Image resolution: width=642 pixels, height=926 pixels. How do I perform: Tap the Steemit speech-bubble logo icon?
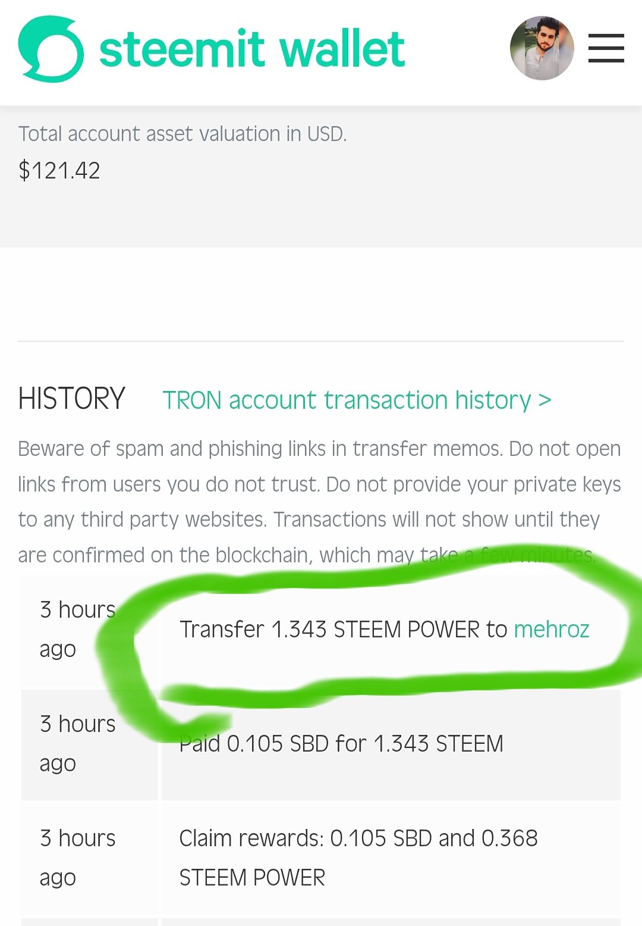click(x=51, y=49)
